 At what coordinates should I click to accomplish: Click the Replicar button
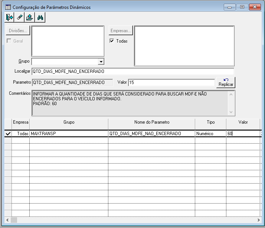(226, 83)
